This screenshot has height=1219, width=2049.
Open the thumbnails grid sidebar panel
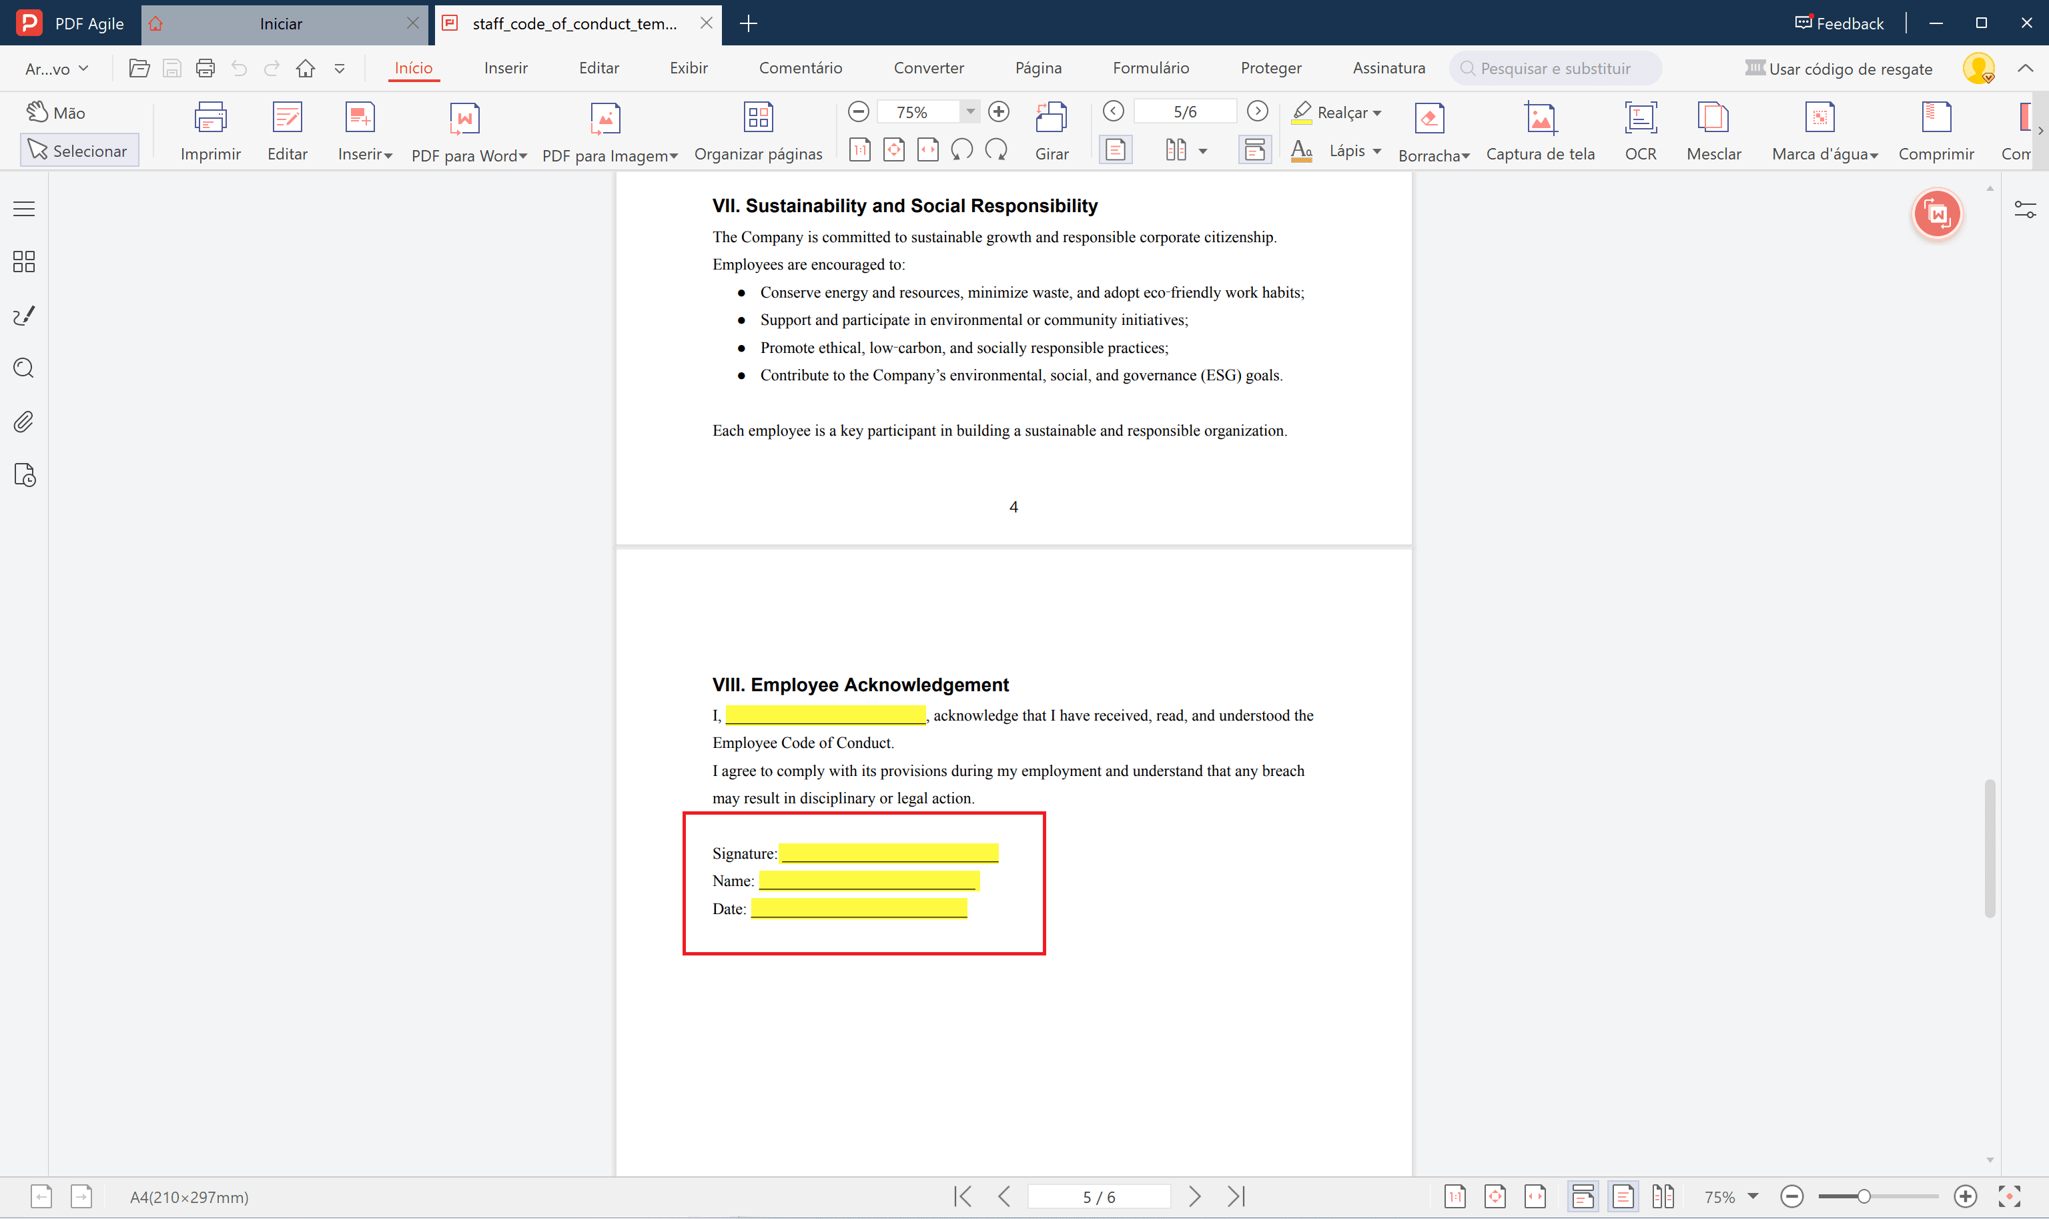click(x=24, y=262)
